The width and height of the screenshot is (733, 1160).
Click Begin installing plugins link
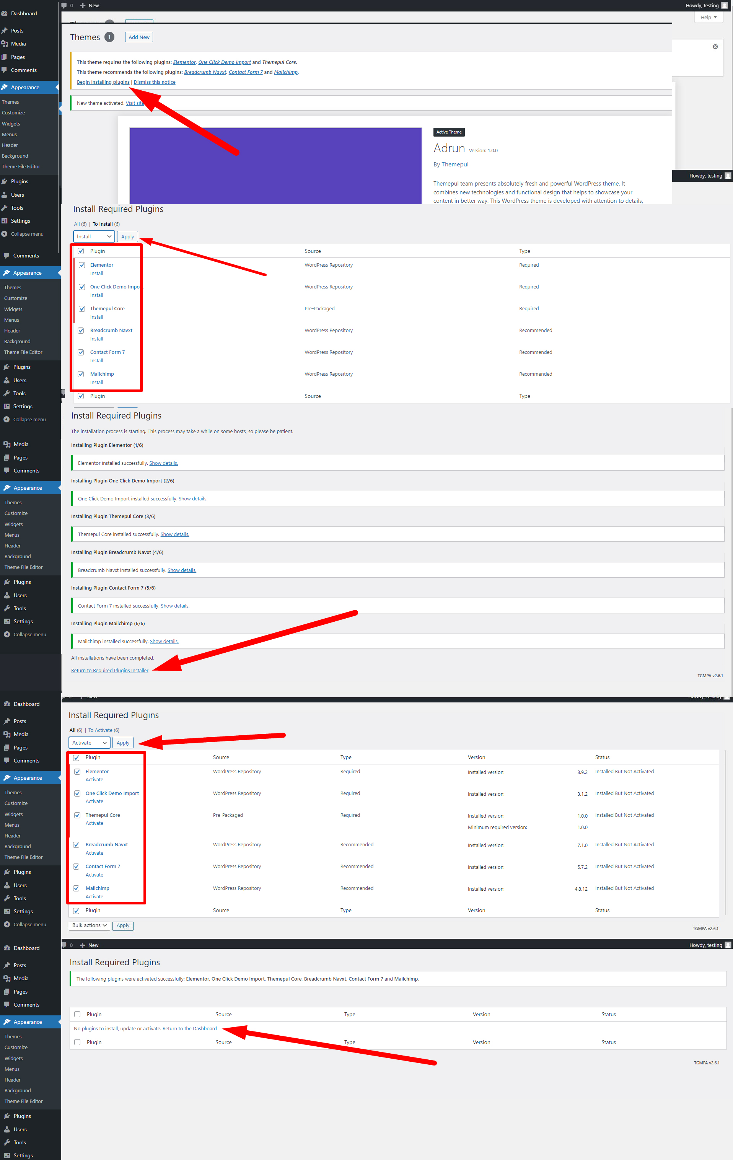click(x=103, y=82)
